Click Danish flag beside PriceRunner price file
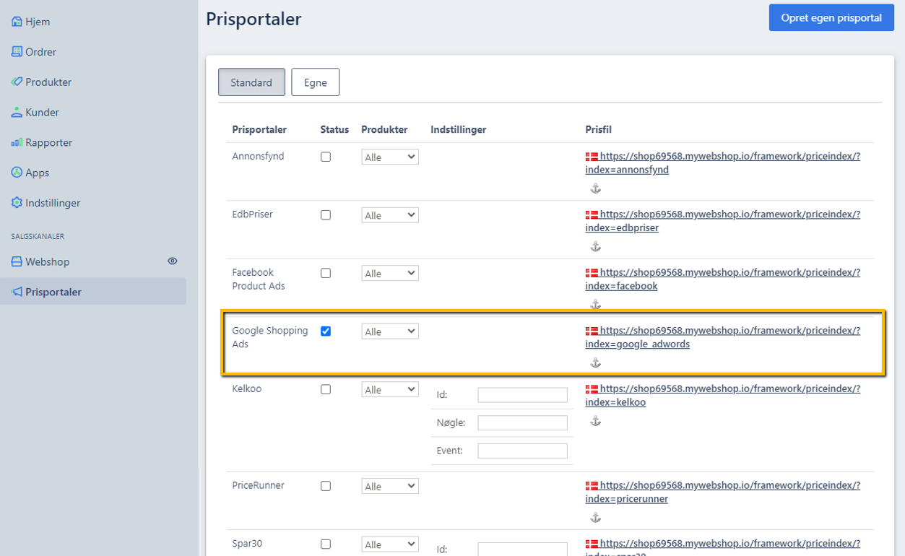 [x=592, y=486]
